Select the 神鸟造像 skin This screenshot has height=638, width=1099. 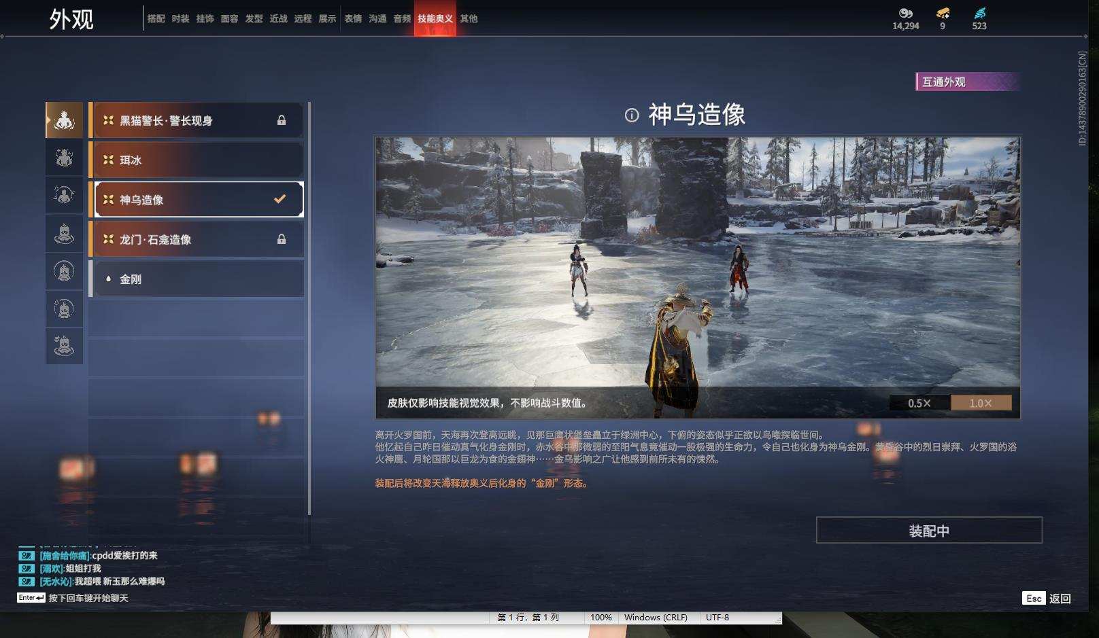coord(197,199)
